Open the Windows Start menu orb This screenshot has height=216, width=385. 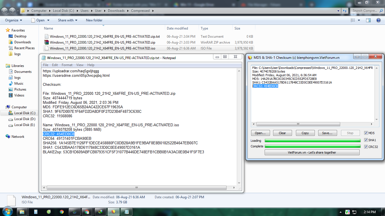[x=7, y=211]
